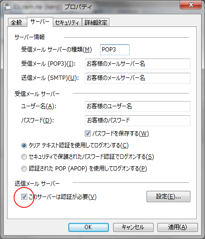The width and height of the screenshot is (205, 239).
Task: Click the ユーザー名 input field
Action: click(138, 106)
